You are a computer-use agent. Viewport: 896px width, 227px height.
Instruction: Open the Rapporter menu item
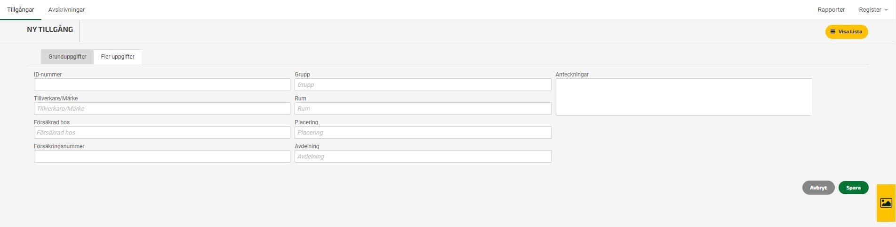coord(831,10)
